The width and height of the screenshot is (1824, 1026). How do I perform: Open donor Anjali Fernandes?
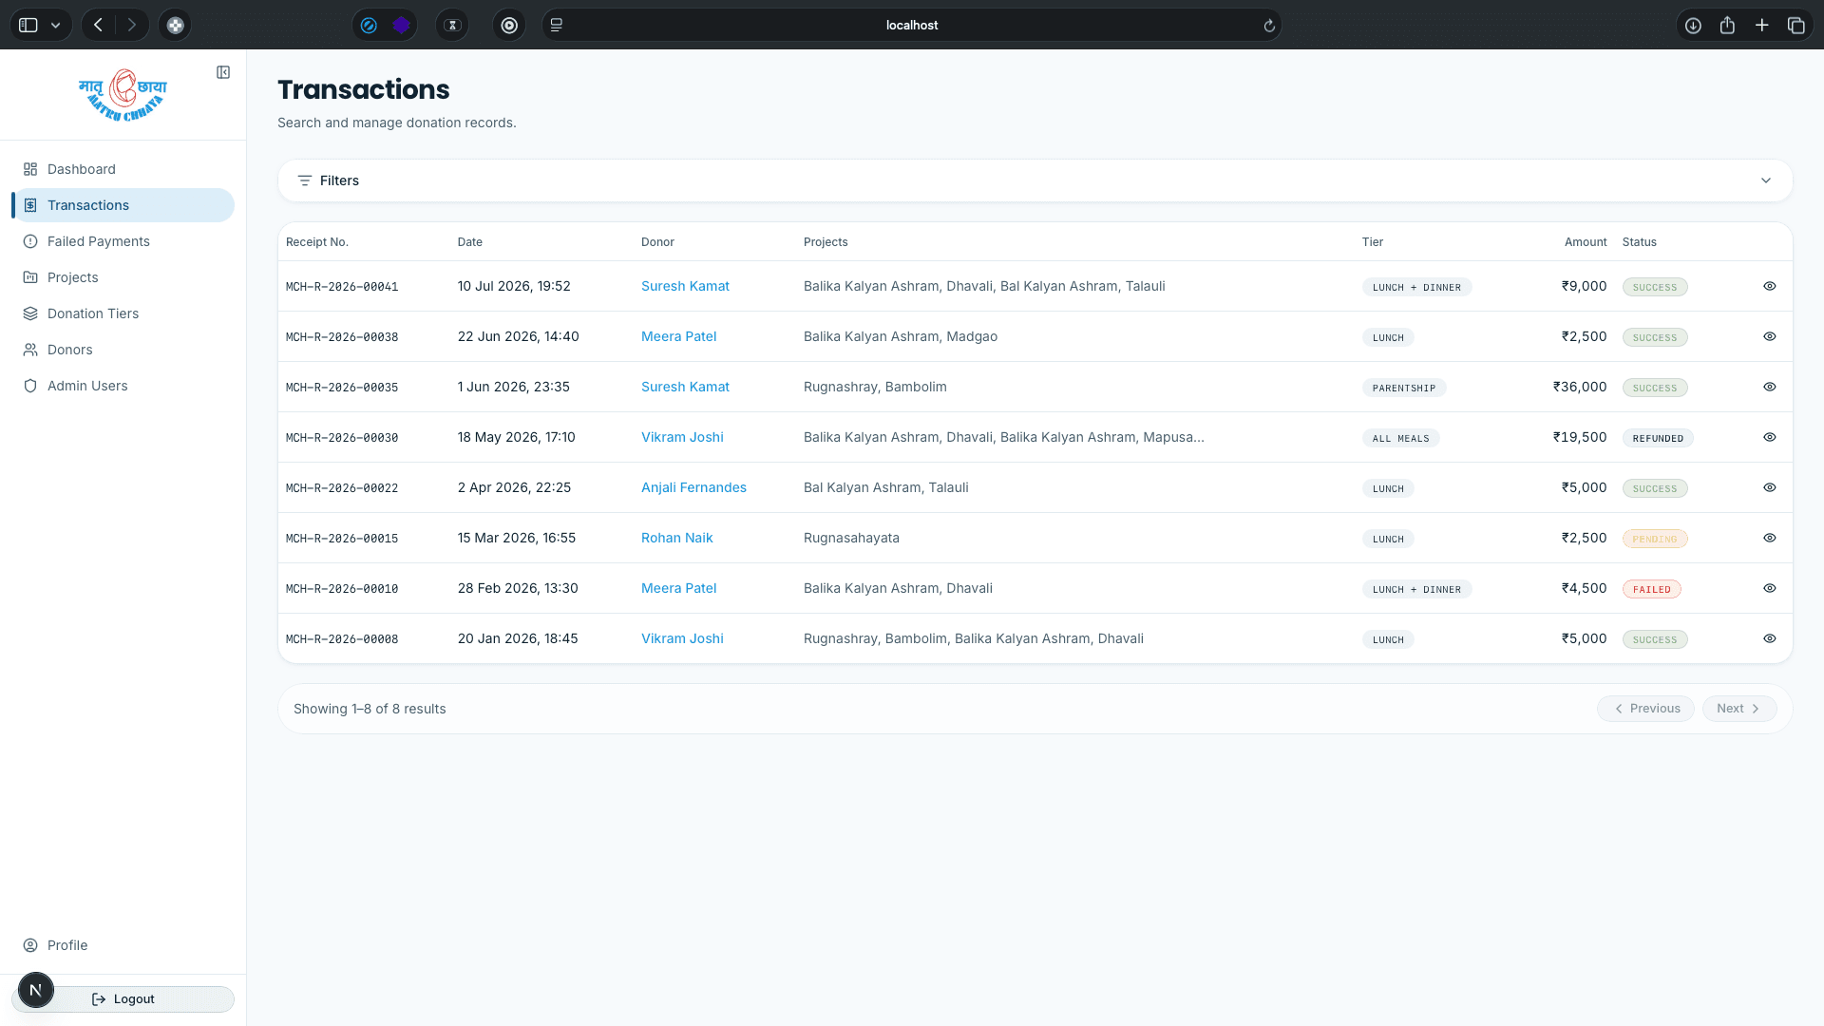coord(693,487)
